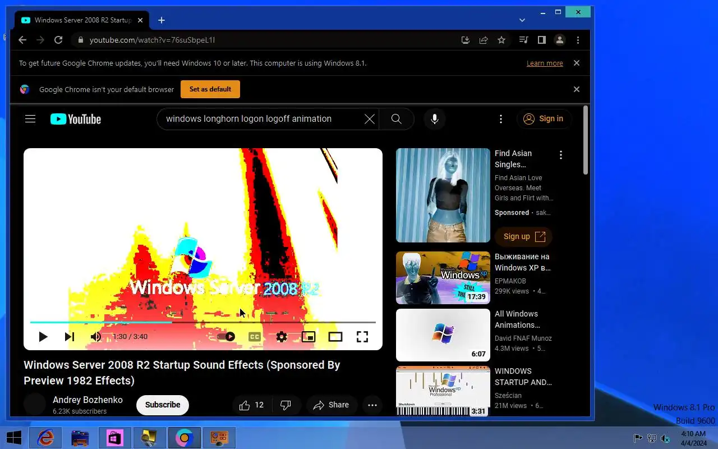Image resolution: width=718 pixels, height=449 pixels.
Task: Toggle closed captions
Action: click(x=255, y=337)
